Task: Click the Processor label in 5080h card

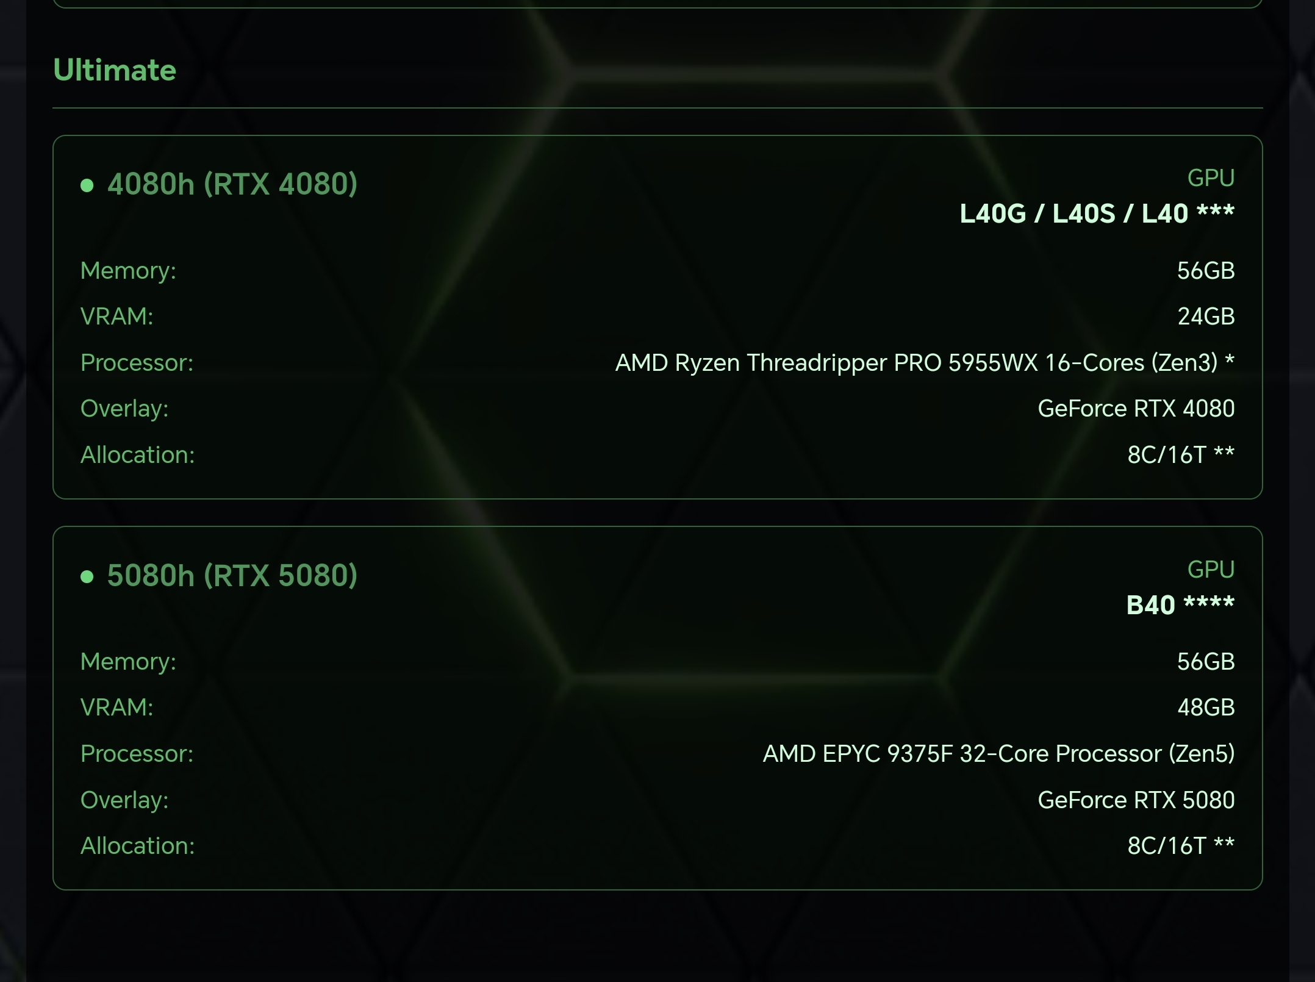Action: coord(137,754)
